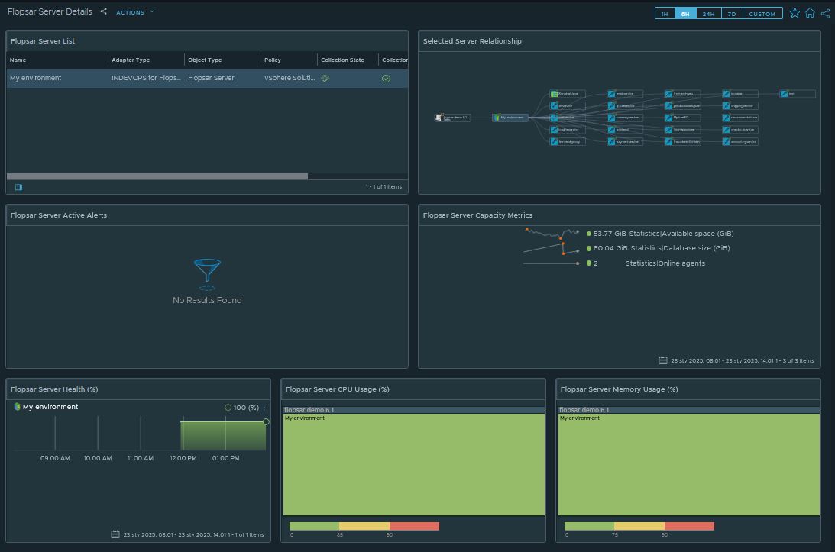Click the 100 (%) health value indicator

click(x=241, y=407)
